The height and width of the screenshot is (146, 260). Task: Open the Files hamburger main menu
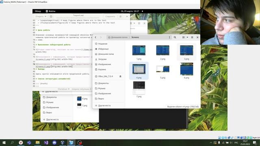192,37
